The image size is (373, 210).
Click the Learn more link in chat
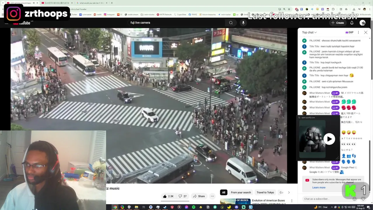(x=319, y=188)
